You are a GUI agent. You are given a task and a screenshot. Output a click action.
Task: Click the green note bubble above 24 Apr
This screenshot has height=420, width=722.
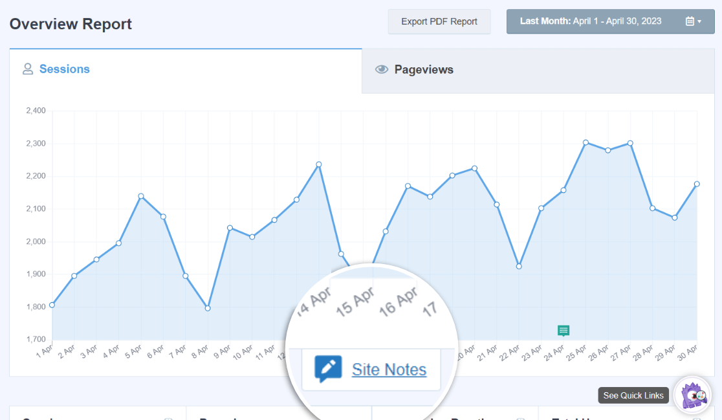coord(563,331)
